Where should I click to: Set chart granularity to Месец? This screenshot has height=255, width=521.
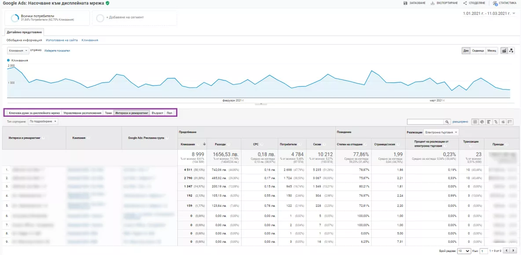coord(492,50)
